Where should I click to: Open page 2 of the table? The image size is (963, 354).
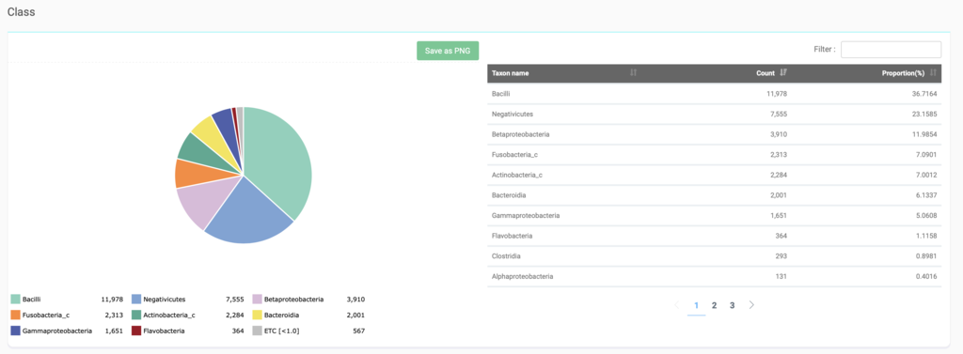click(715, 305)
